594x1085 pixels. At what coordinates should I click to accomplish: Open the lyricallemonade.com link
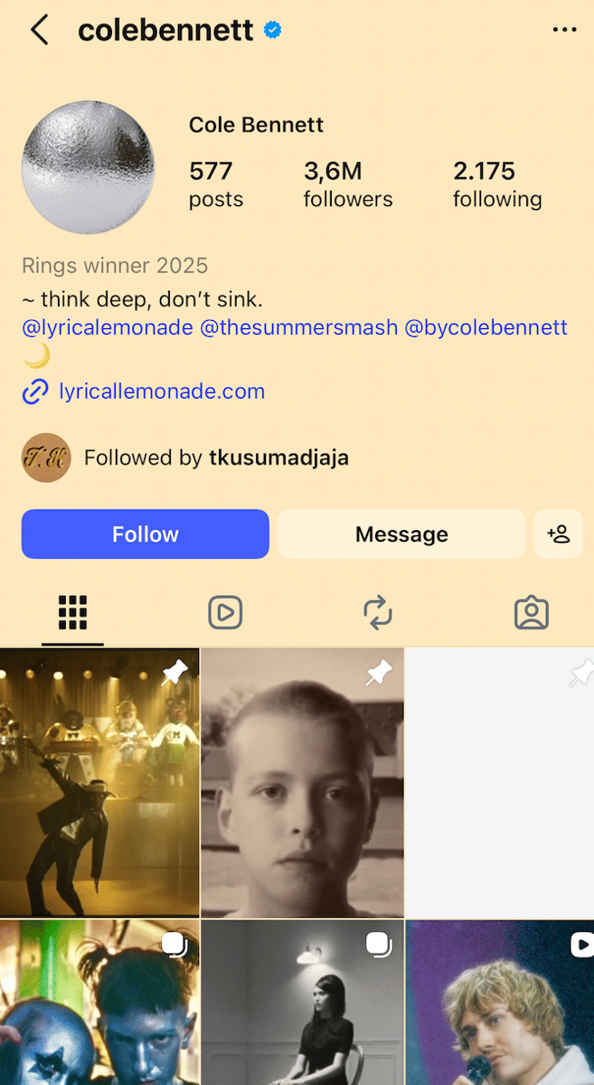(162, 392)
